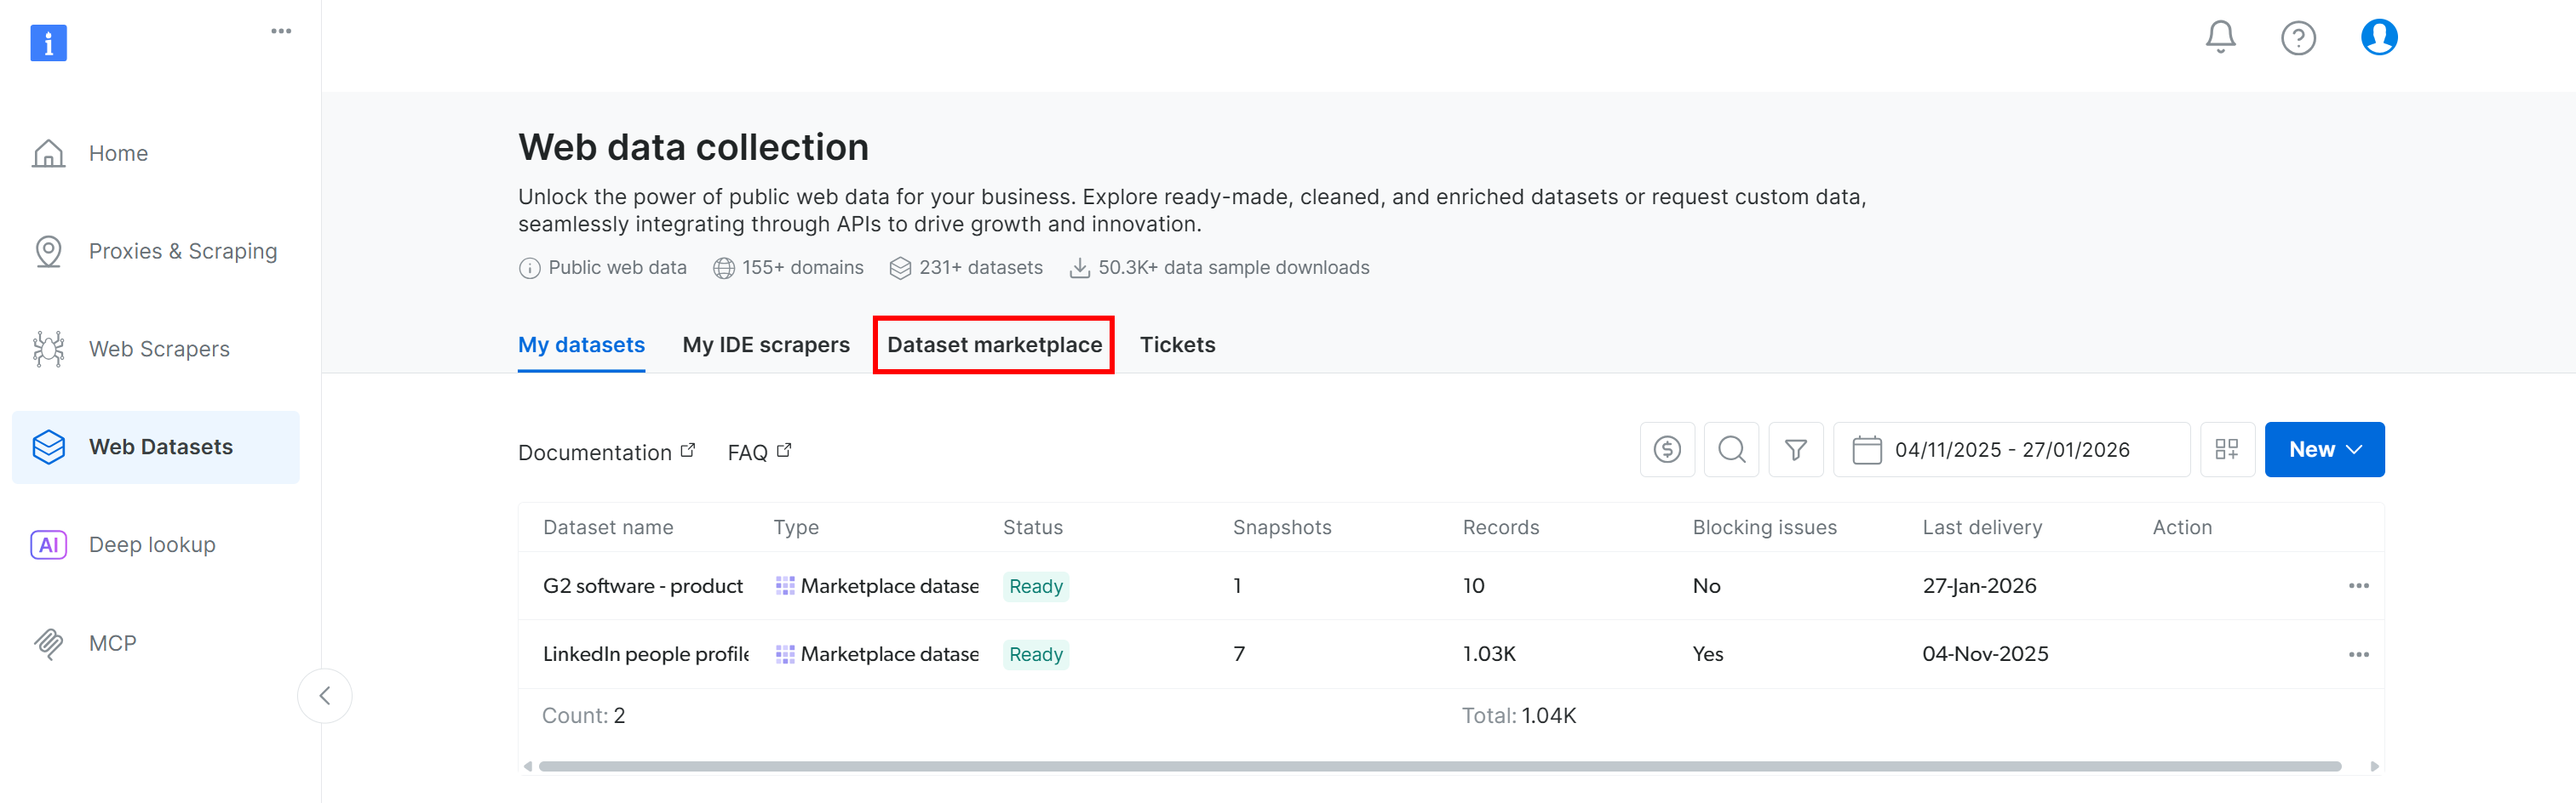The height and width of the screenshot is (803, 2576).
Task: Open the date range picker
Action: (2011, 449)
